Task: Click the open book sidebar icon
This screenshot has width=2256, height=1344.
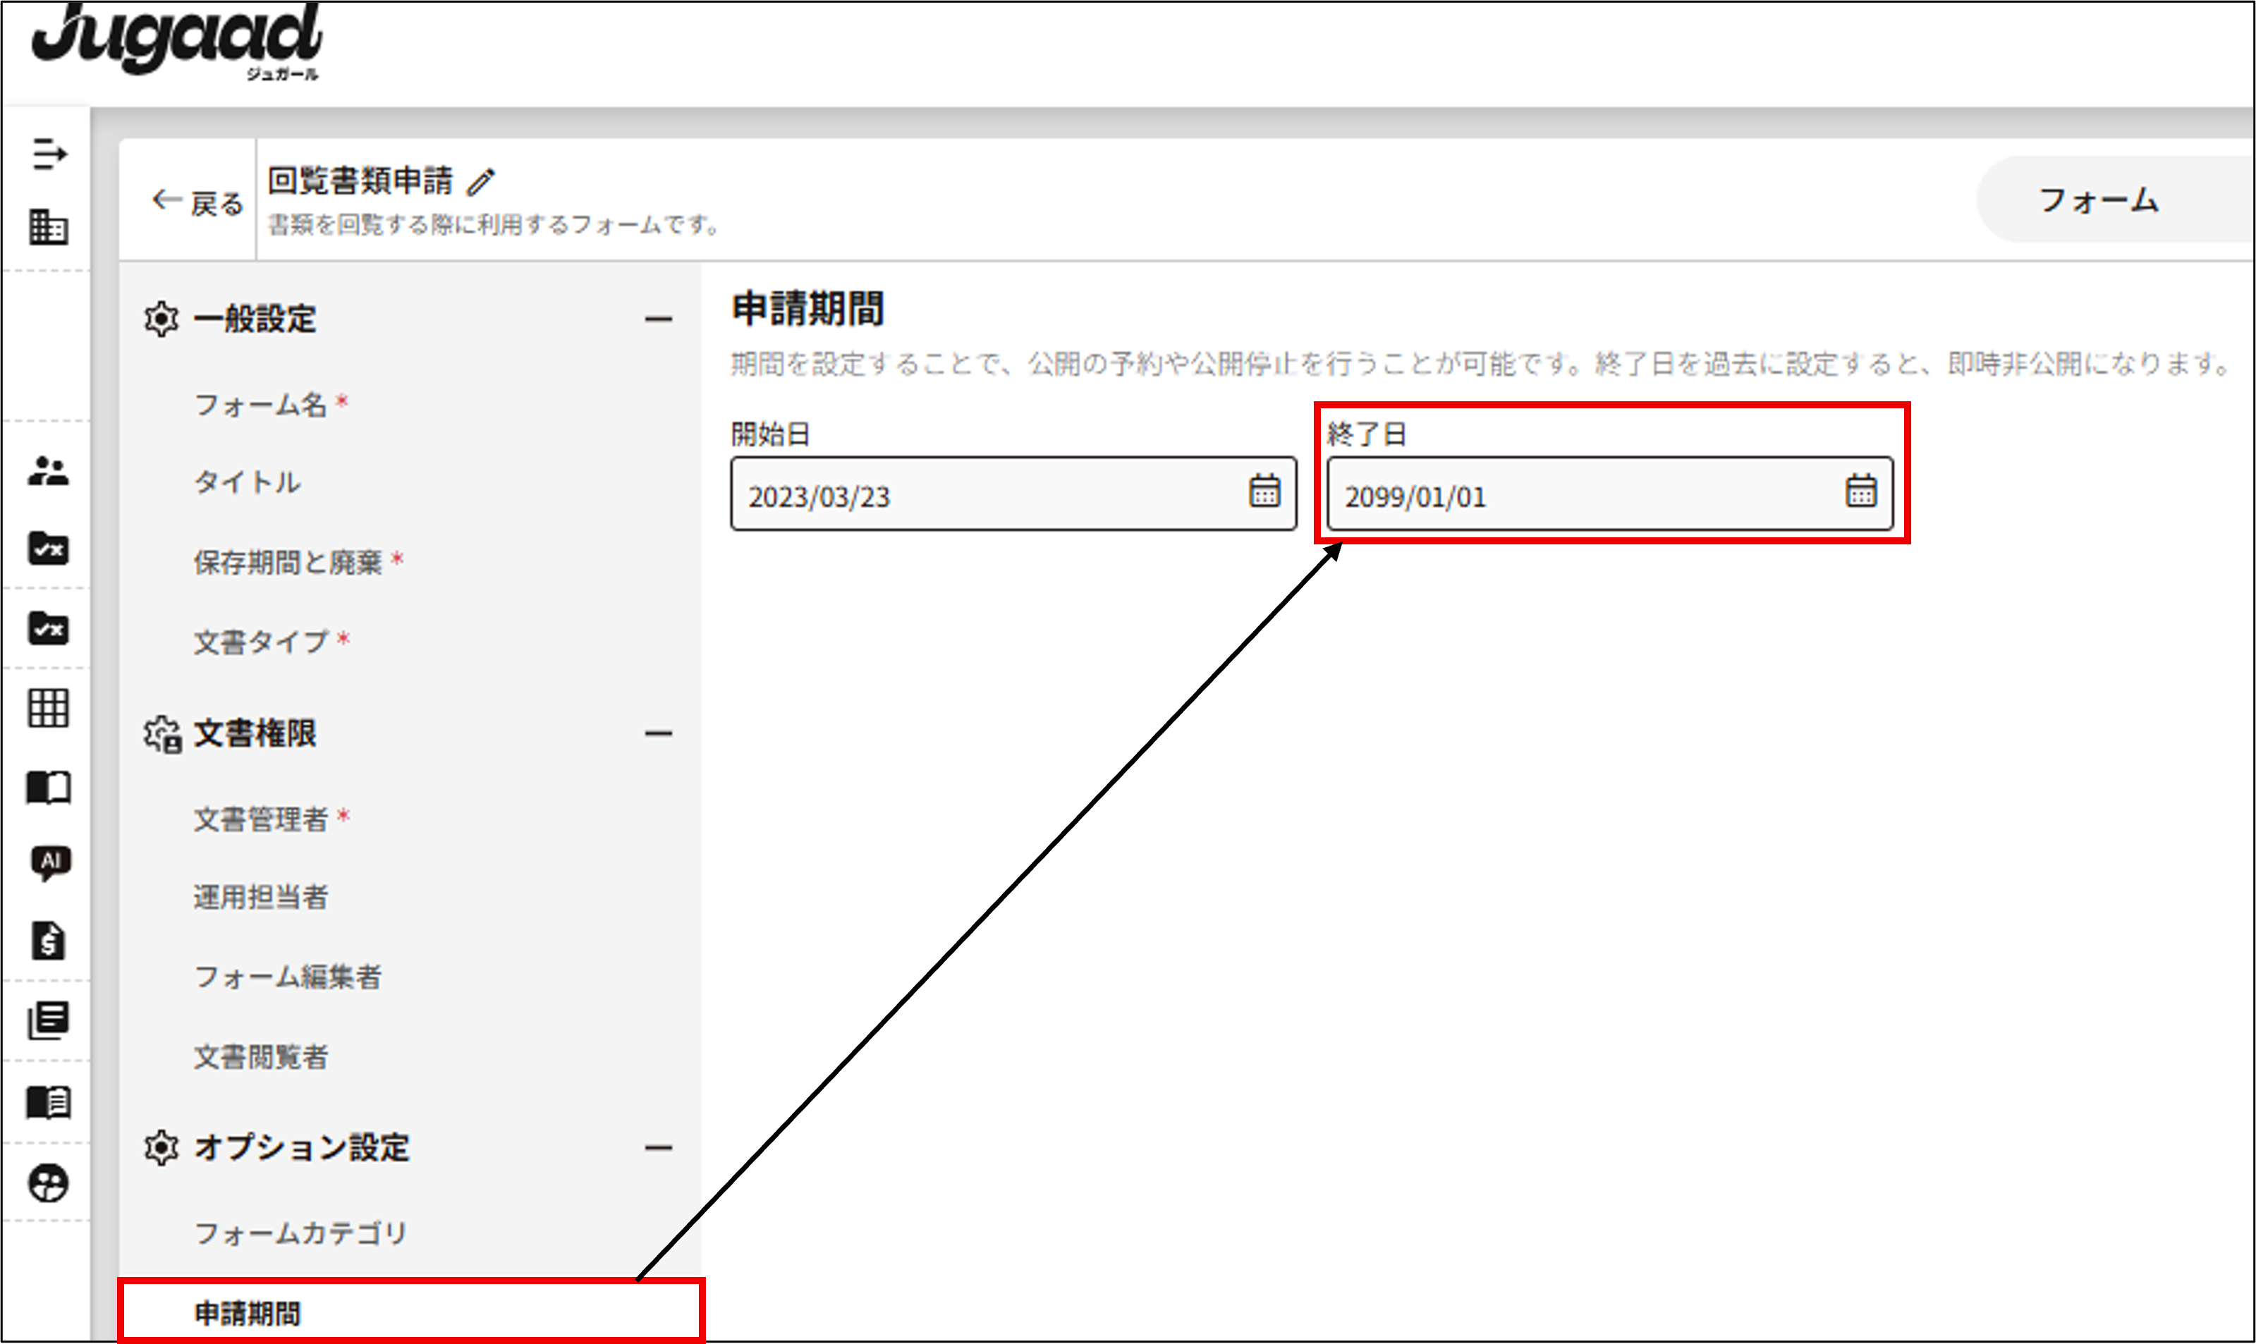Action: click(x=48, y=788)
